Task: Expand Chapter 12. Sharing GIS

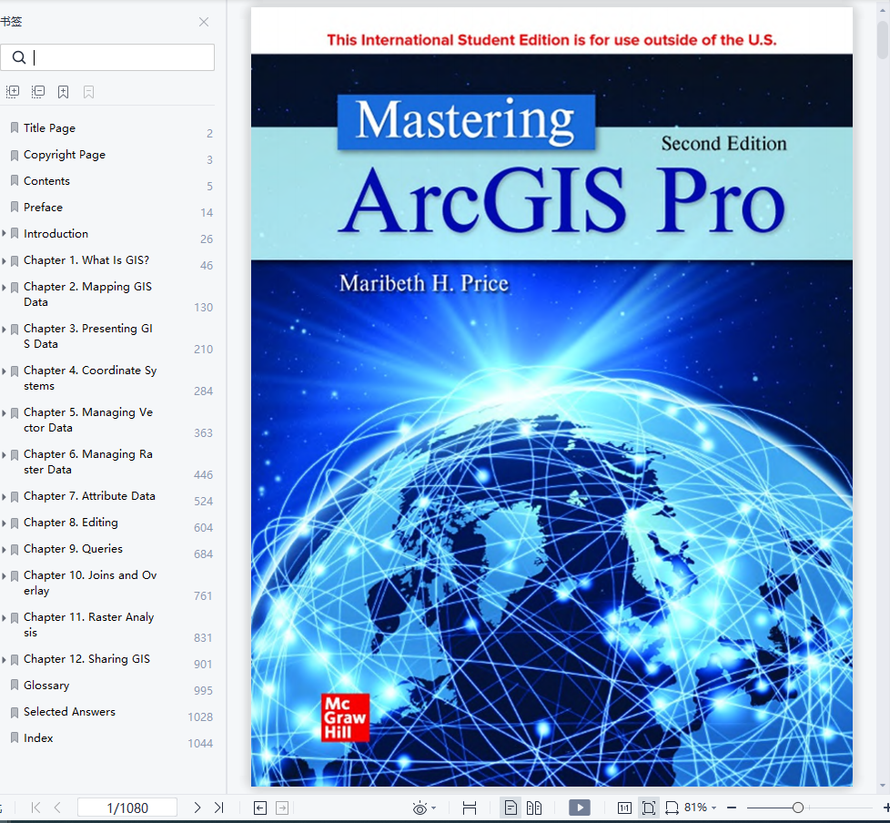Action: coord(4,660)
